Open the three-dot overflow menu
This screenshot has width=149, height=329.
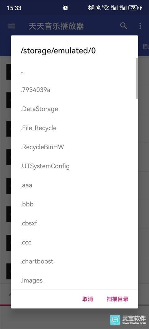[140, 26]
